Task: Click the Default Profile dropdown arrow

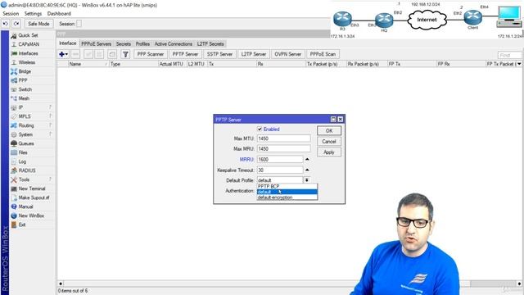Action: click(x=307, y=180)
